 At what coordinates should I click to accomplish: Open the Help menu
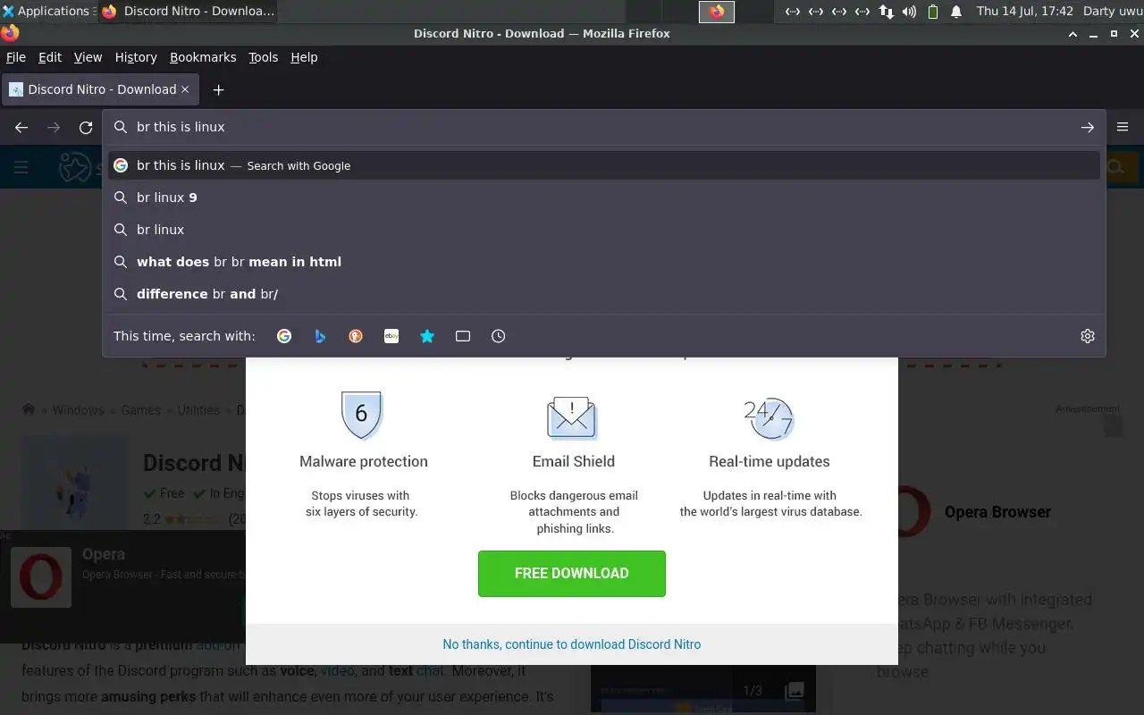coord(304,57)
